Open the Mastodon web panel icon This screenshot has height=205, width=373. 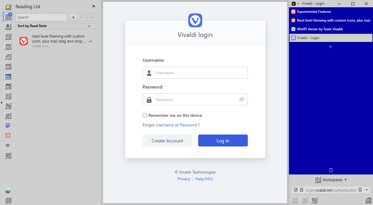[8, 126]
